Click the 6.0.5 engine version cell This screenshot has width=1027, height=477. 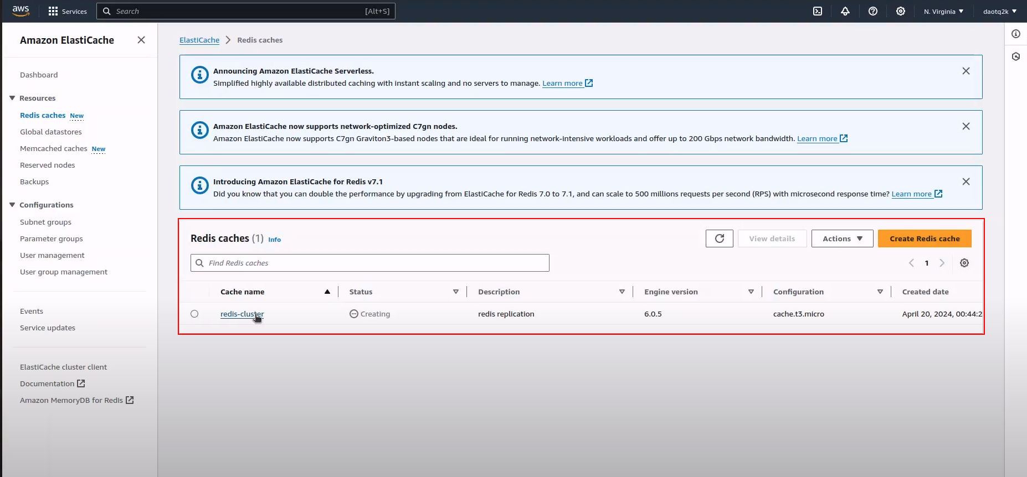click(x=653, y=314)
